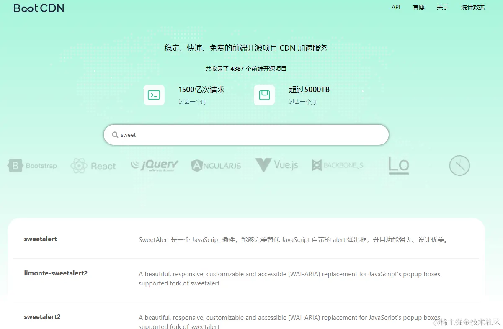Select the Vue.js logo

(277, 165)
